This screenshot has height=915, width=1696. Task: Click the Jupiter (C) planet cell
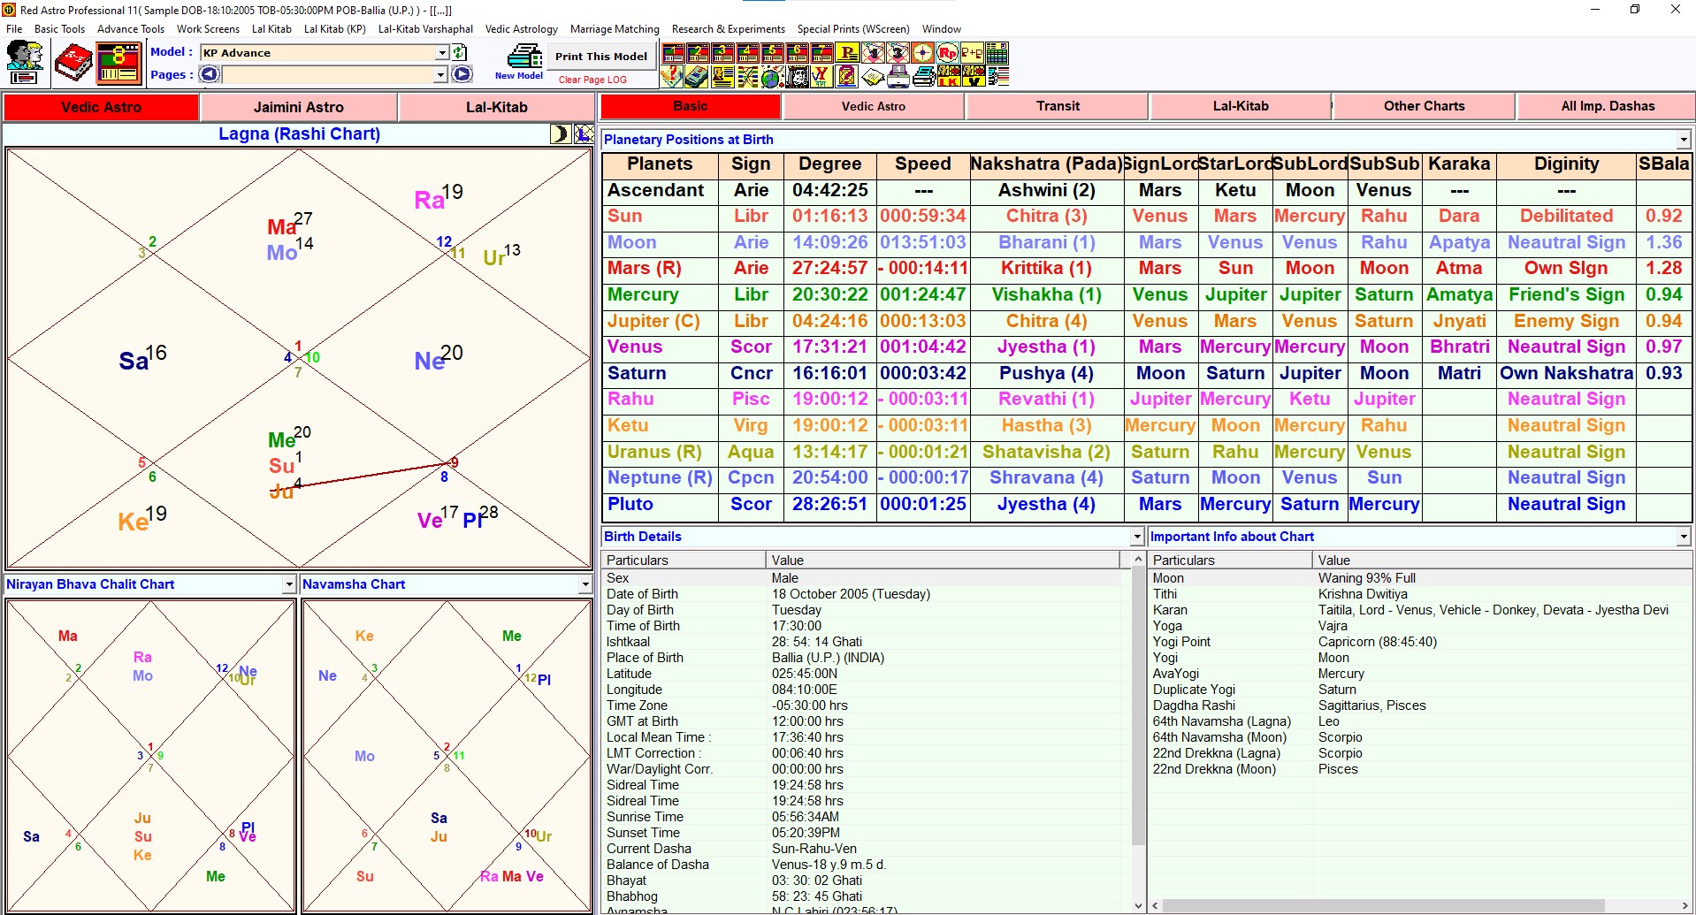coord(660,321)
